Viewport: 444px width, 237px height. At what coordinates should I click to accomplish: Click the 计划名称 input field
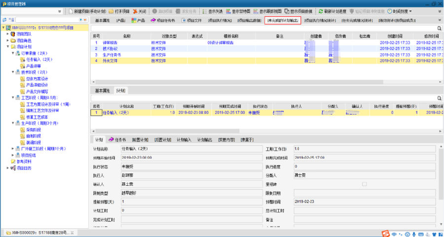pos(191,148)
